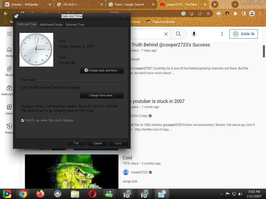Screen dimensions: 266x199
Task: Click the install app icon in address bar
Action: [x=192, y=13]
